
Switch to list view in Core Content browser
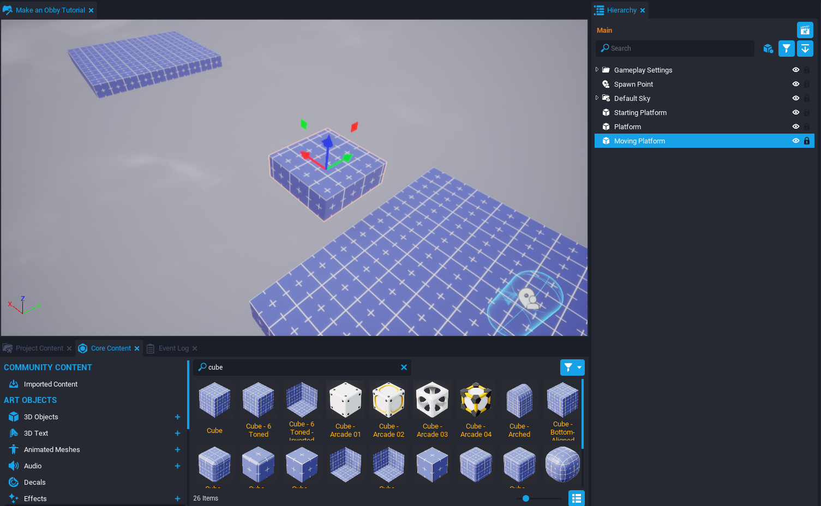pos(576,498)
